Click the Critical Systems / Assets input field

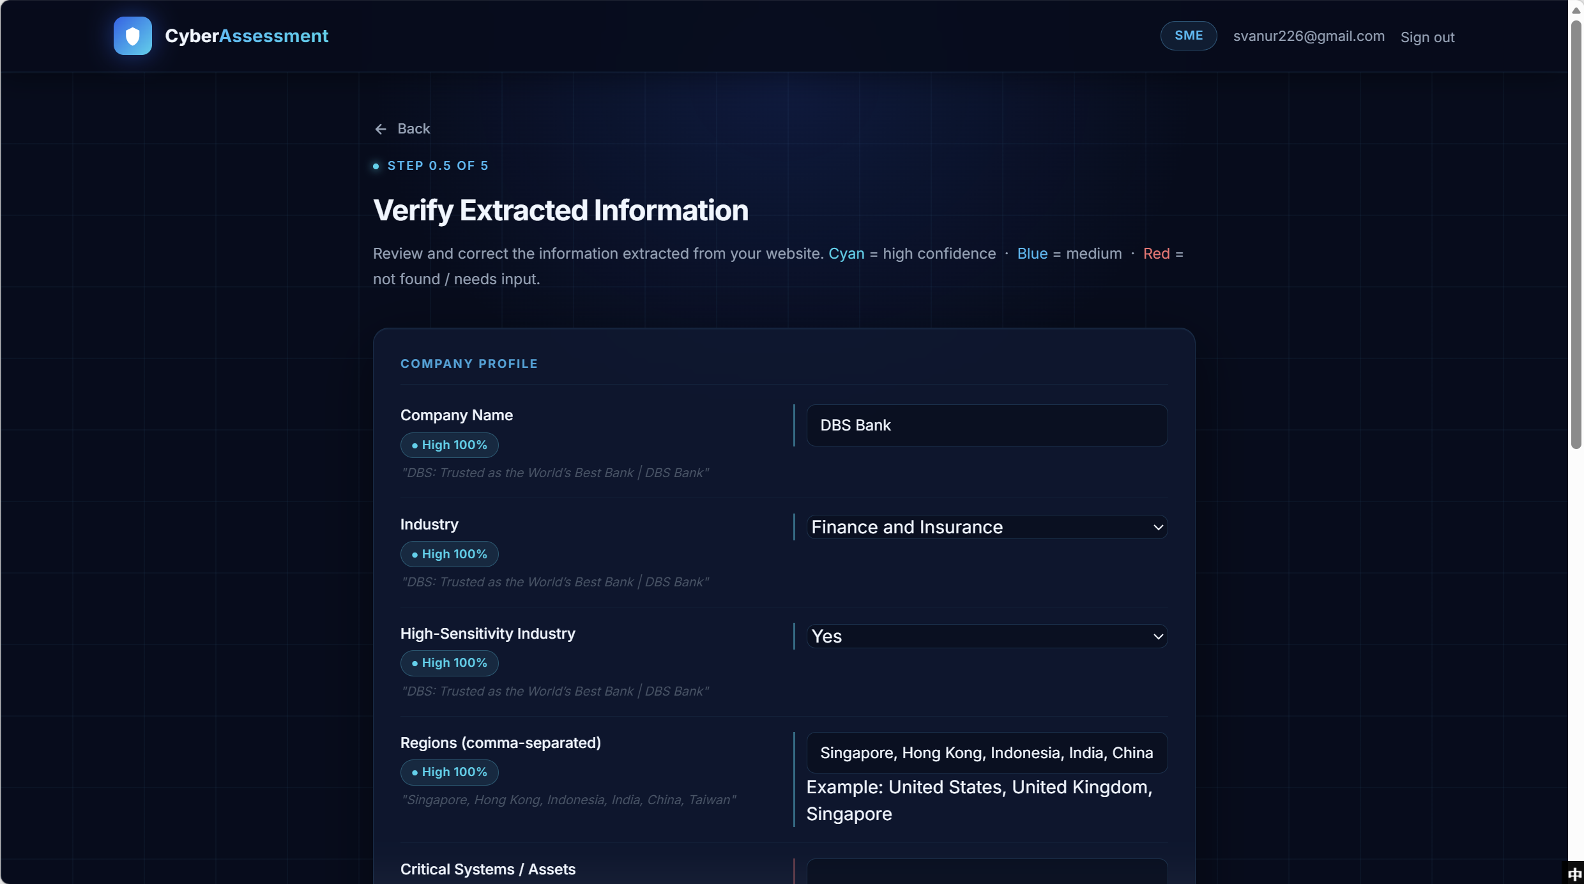[x=987, y=872]
